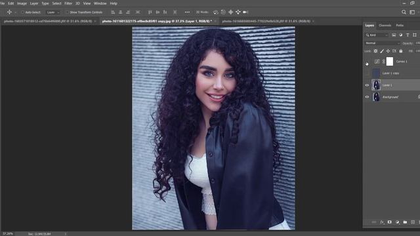420x236 pixels.
Task: Click the align top edges icon
Action: pyautogui.click(x=150, y=12)
